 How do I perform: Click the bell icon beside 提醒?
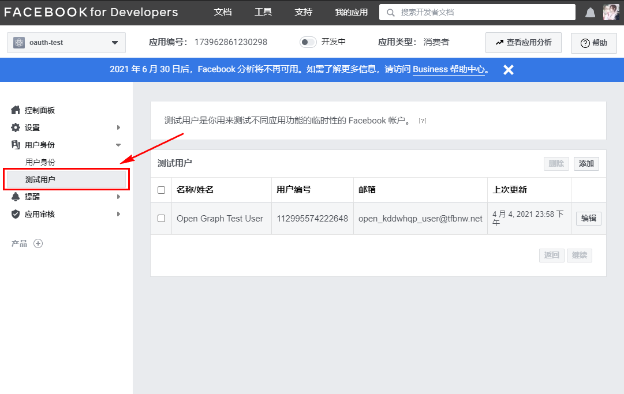coord(16,197)
